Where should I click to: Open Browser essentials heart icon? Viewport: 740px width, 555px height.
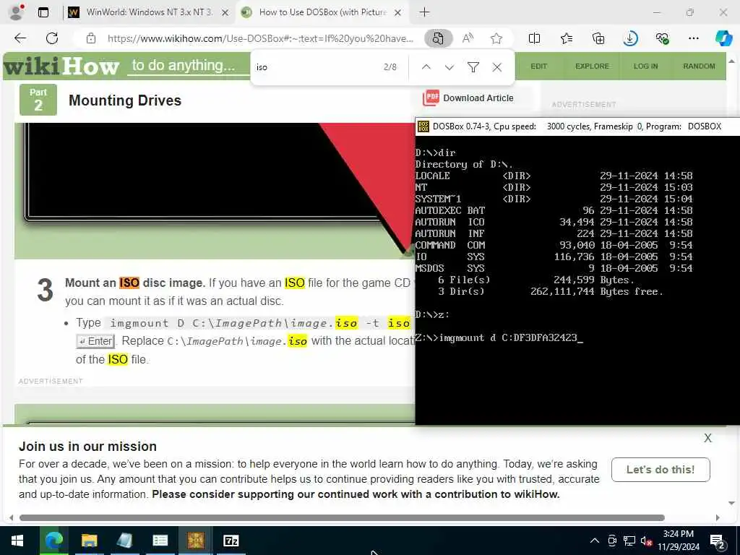pos(662,38)
